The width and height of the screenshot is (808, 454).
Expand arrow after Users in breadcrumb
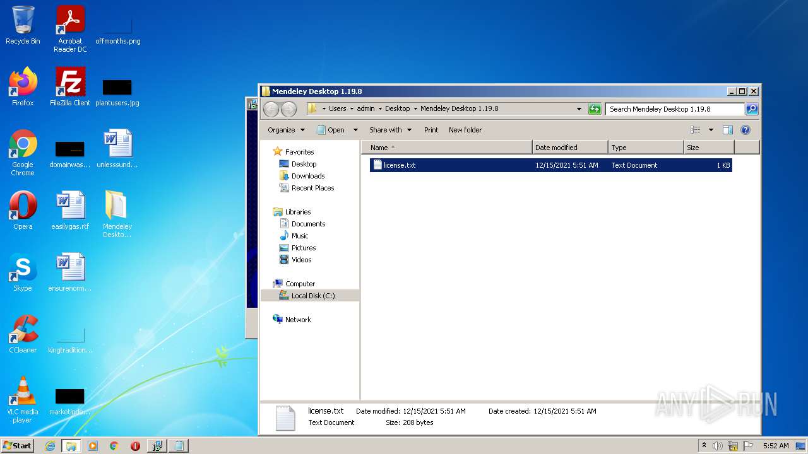click(351, 109)
